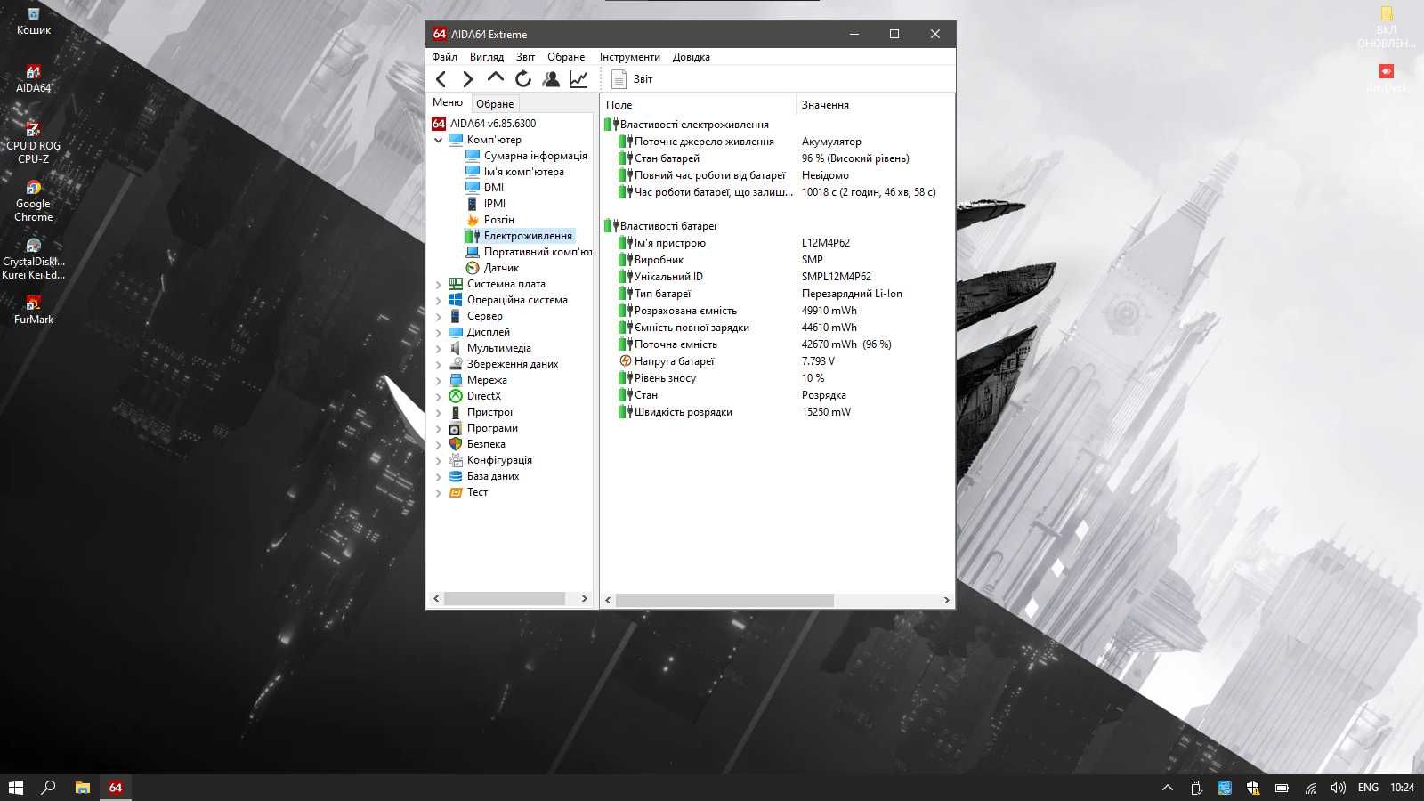Click the details panel horizontal scrollbar
The width and height of the screenshot is (1424, 801).
[724, 601]
